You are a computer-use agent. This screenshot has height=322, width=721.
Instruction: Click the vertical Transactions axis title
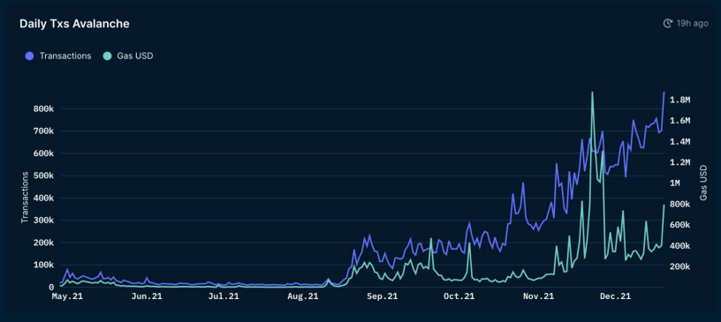[x=25, y=198]
